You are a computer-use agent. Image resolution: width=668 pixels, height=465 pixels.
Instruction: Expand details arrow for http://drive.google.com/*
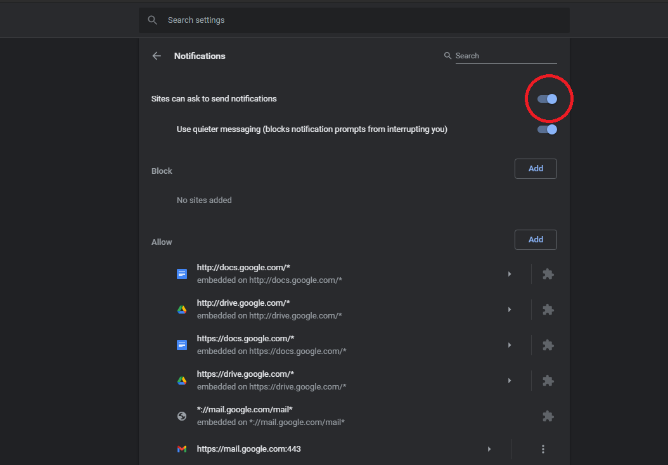coord(510,310)
